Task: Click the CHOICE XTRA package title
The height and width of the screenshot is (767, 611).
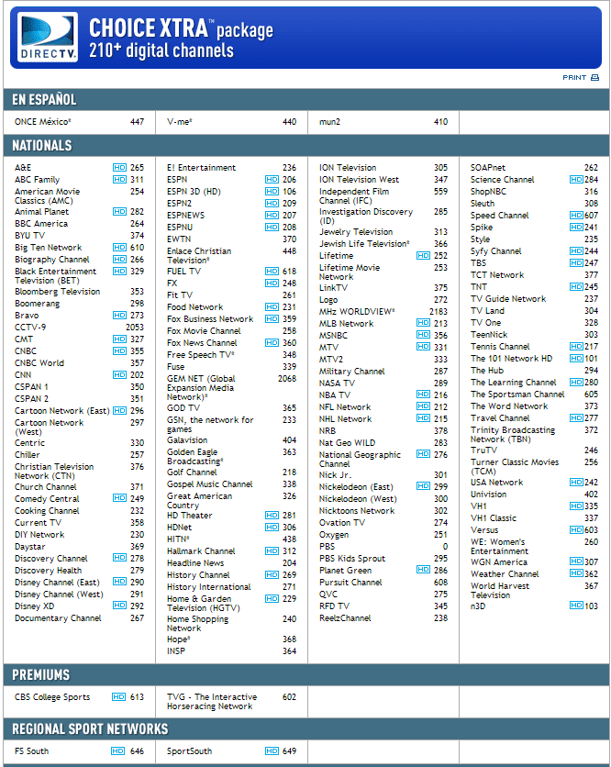Action: tap(181, 28)
